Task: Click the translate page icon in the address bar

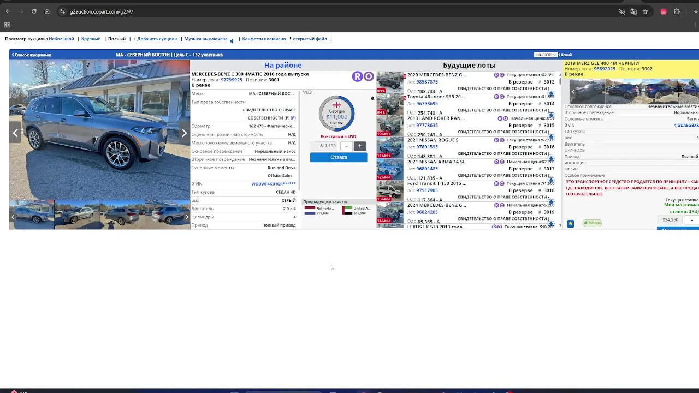Action: coord(633,11)
